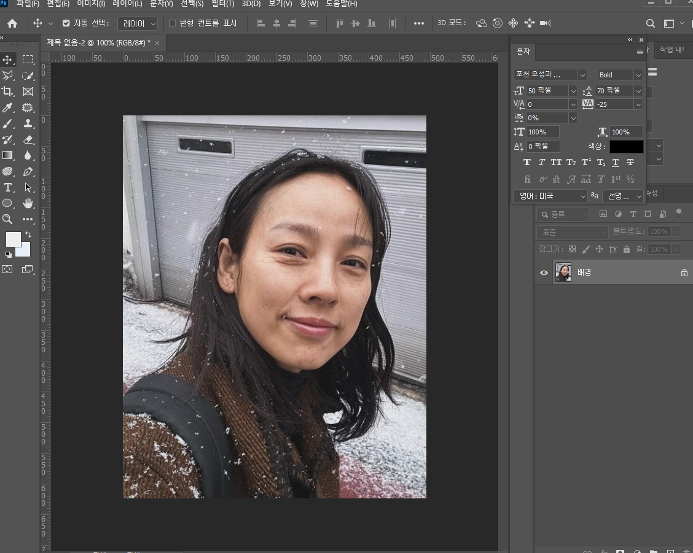Toggle superscript text style
This screenshot has height=553, width=693.
pyautogui.click(x=586, y=163)
